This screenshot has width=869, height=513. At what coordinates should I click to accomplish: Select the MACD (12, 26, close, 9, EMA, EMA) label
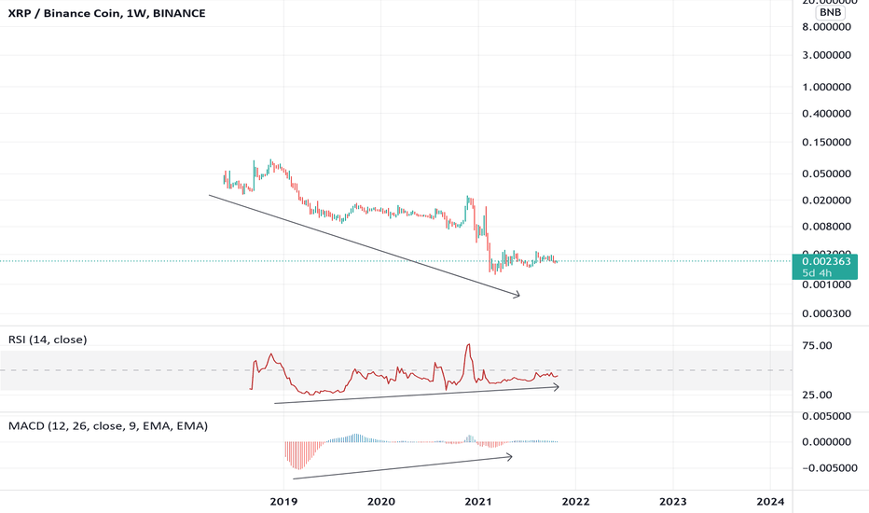[108, 426]
